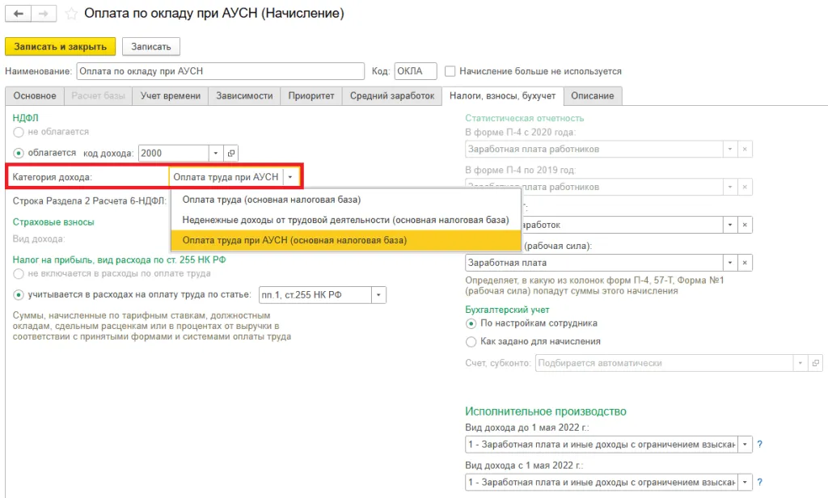
Task: Expand 'Вид дохода с 1 мая 2022' dropdown
Action: (x=745, y=482)
